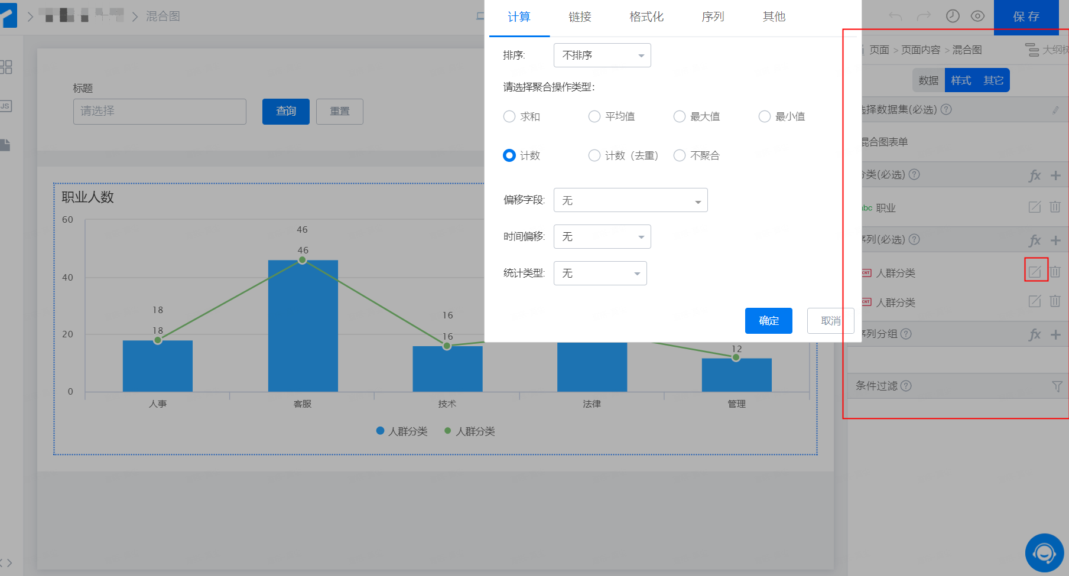Click the customer service headset icon
1069x576 pixels.
coord(1044,553)
